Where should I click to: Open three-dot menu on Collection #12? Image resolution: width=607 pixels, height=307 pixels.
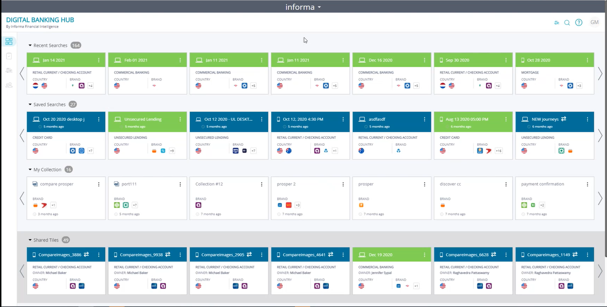click(261, 184)
